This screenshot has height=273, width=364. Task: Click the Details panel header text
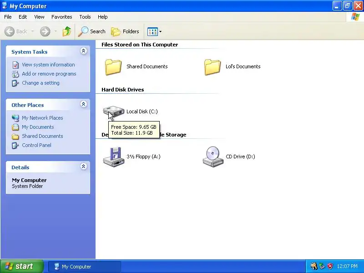pos(20,167)
